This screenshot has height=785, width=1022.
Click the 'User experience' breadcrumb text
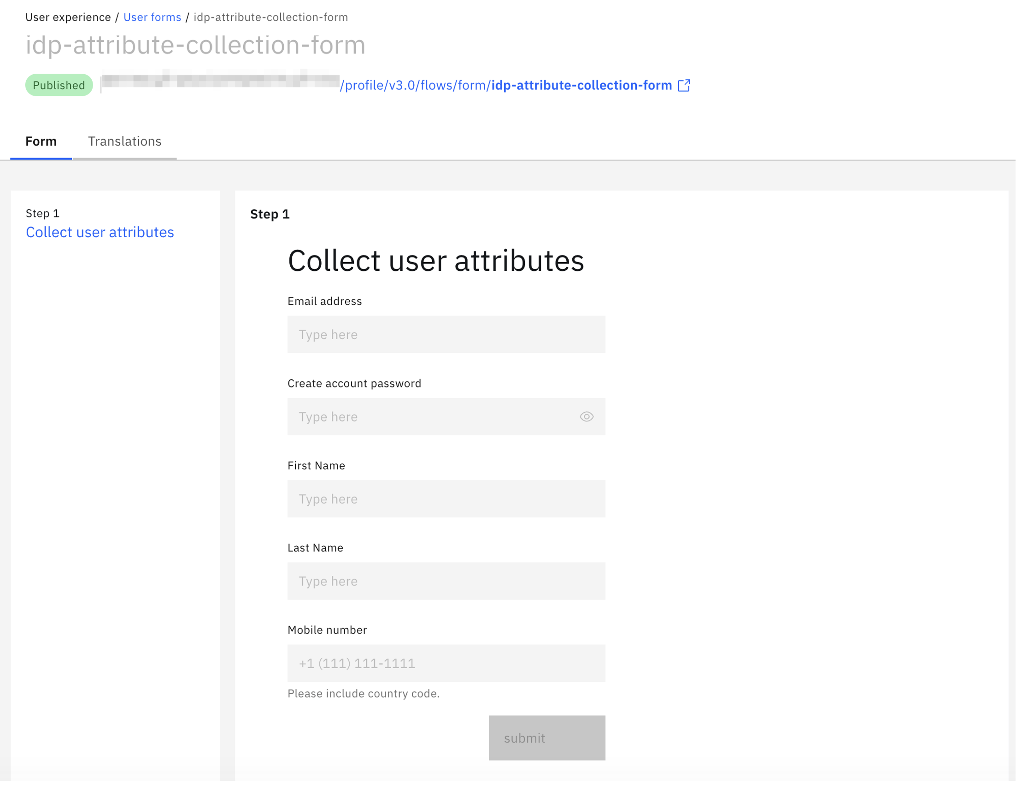click(x=68, y=18)
